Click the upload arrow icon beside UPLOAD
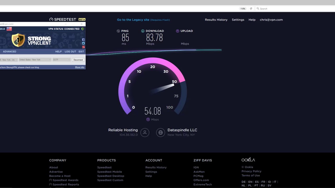The width and height of the screenshot is (335, 188). click(x=177, y=31)
